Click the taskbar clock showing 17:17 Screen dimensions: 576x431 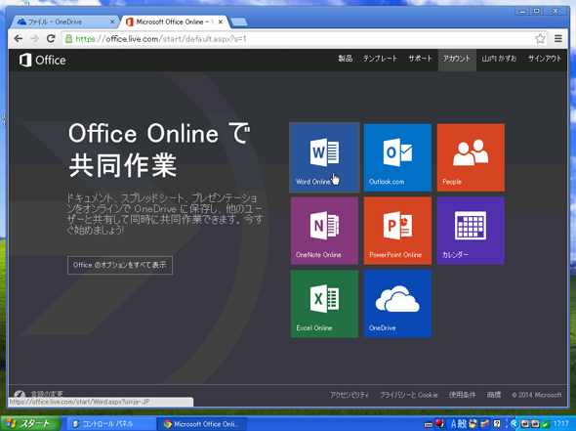pos(561,424)
